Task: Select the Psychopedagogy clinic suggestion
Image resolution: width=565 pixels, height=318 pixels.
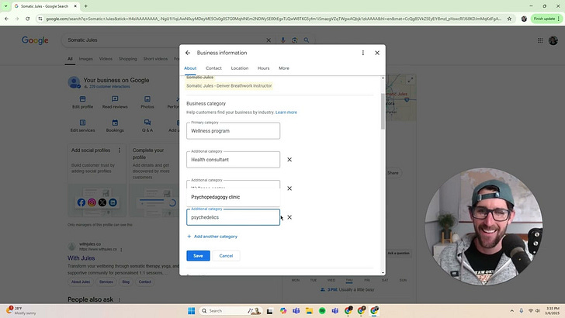Action: tap(233, 197)
